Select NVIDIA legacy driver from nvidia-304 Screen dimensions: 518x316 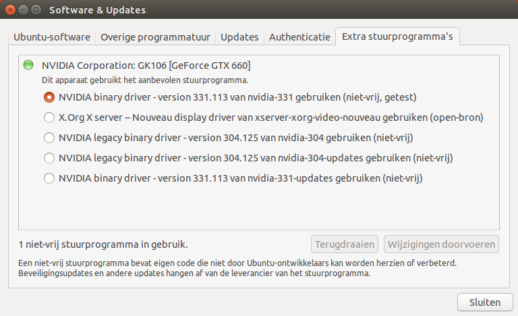[x=228, y=138]
